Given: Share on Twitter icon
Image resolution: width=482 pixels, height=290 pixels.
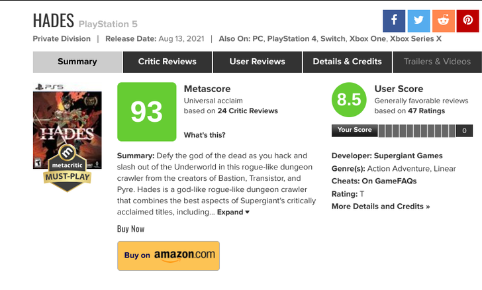Looking at the screenshot, I should click(x=418, y=21).
